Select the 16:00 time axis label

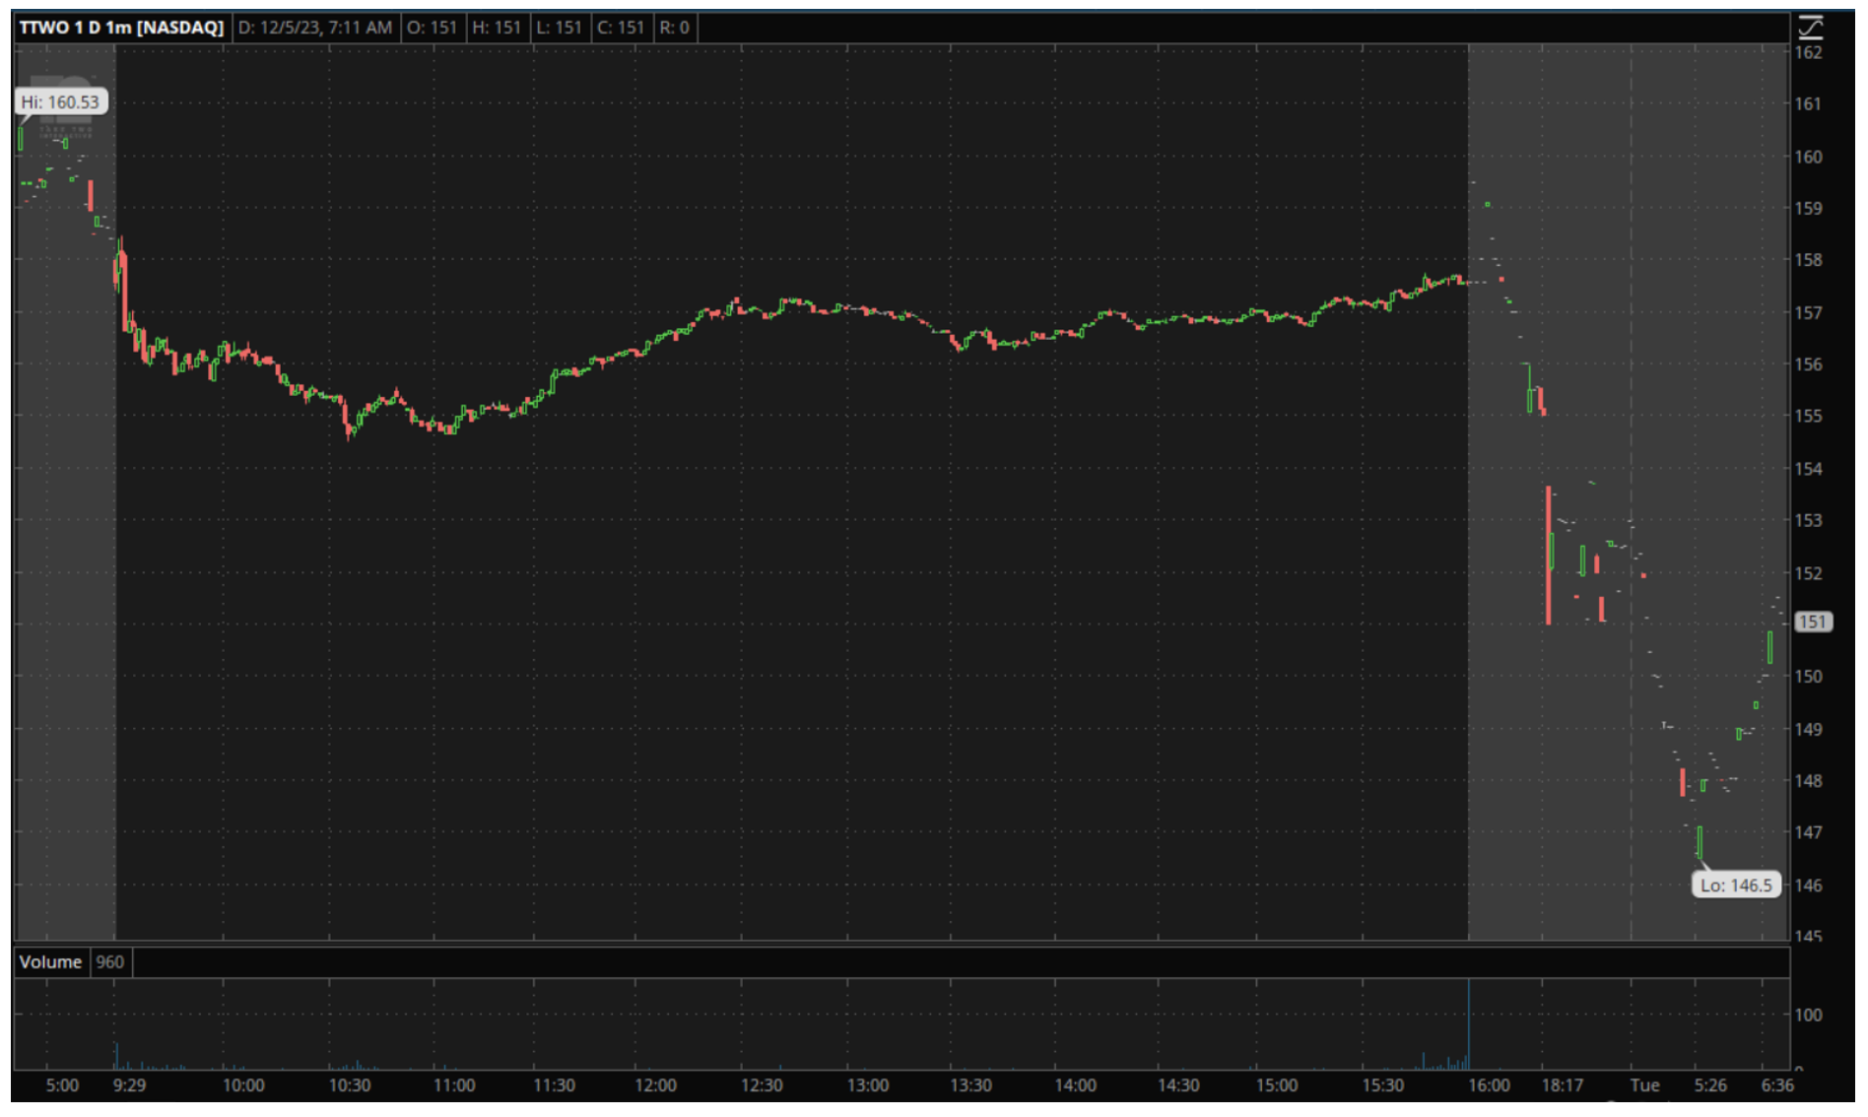(x=1489, y=1085)
